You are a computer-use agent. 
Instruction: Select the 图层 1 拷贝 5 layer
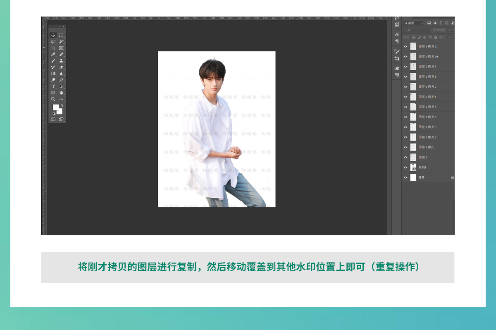coord(427,107)
